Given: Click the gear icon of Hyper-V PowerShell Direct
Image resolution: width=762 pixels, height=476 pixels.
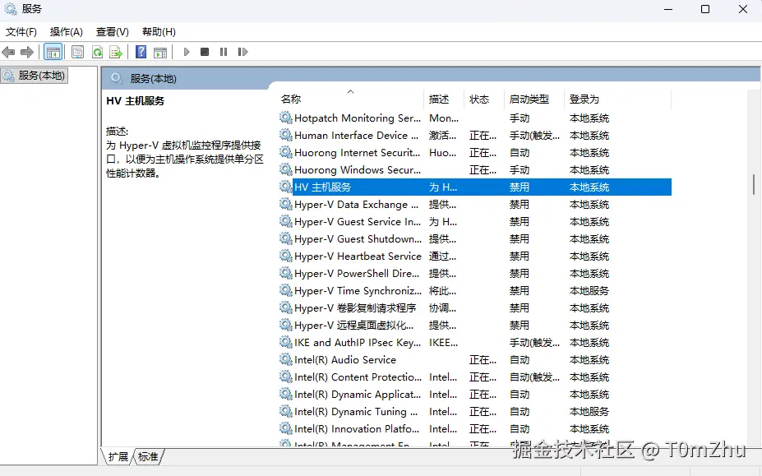Looking at the screenshot, I should tap(286, 273).
